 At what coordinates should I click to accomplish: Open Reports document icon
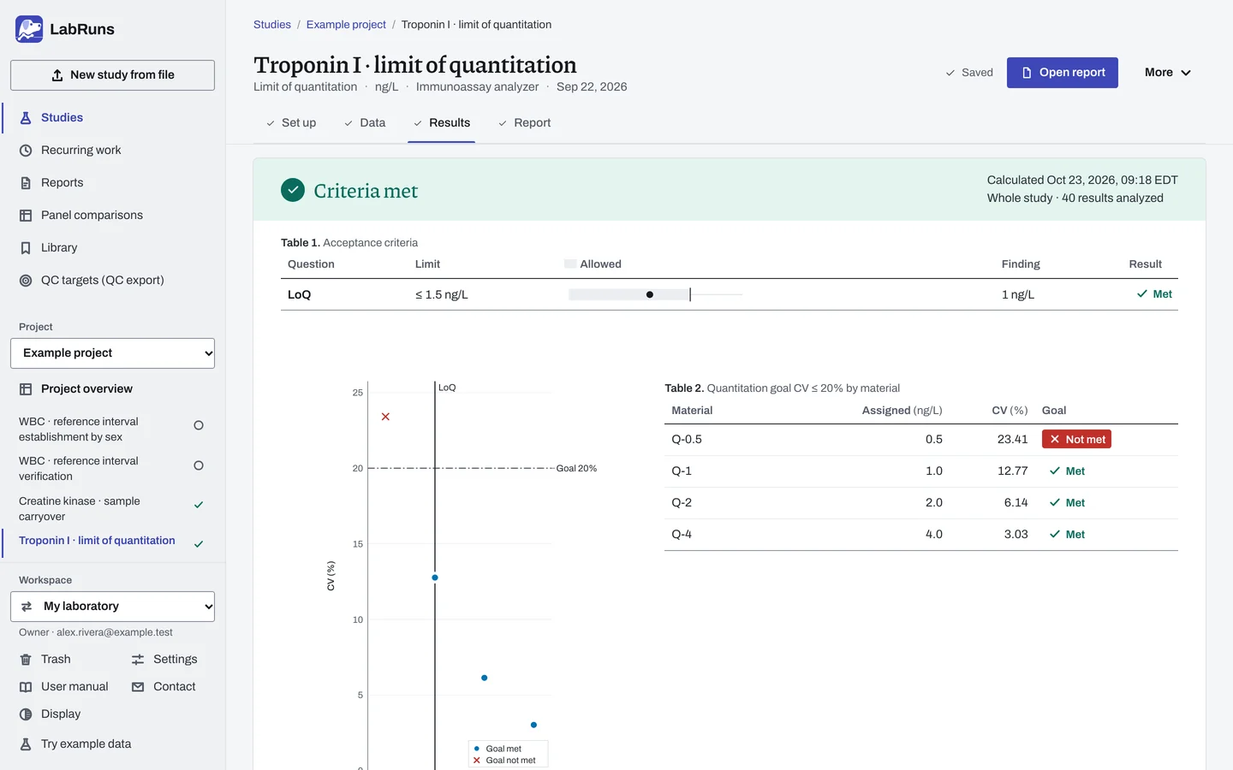tap(26, 183)
